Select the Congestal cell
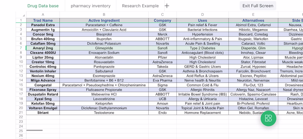 [43, 85]
